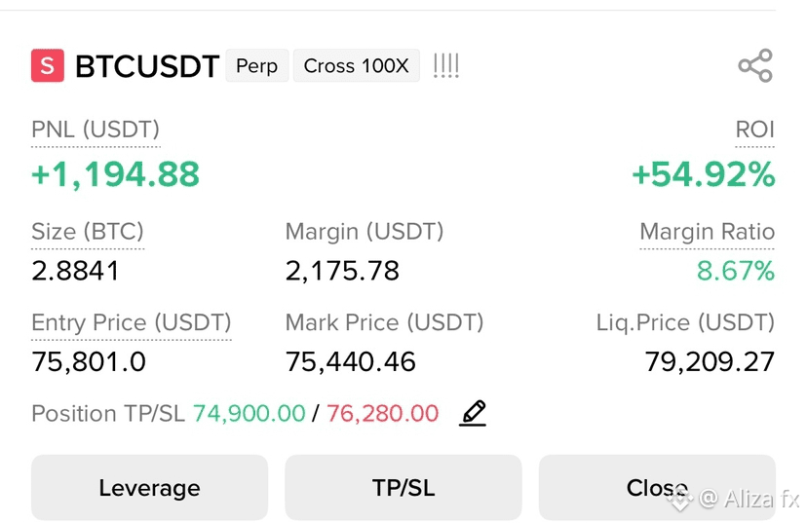The width and height of the screenshot is (807, 523).
Task: Click the TP/SL button
Action: (403, 488)
